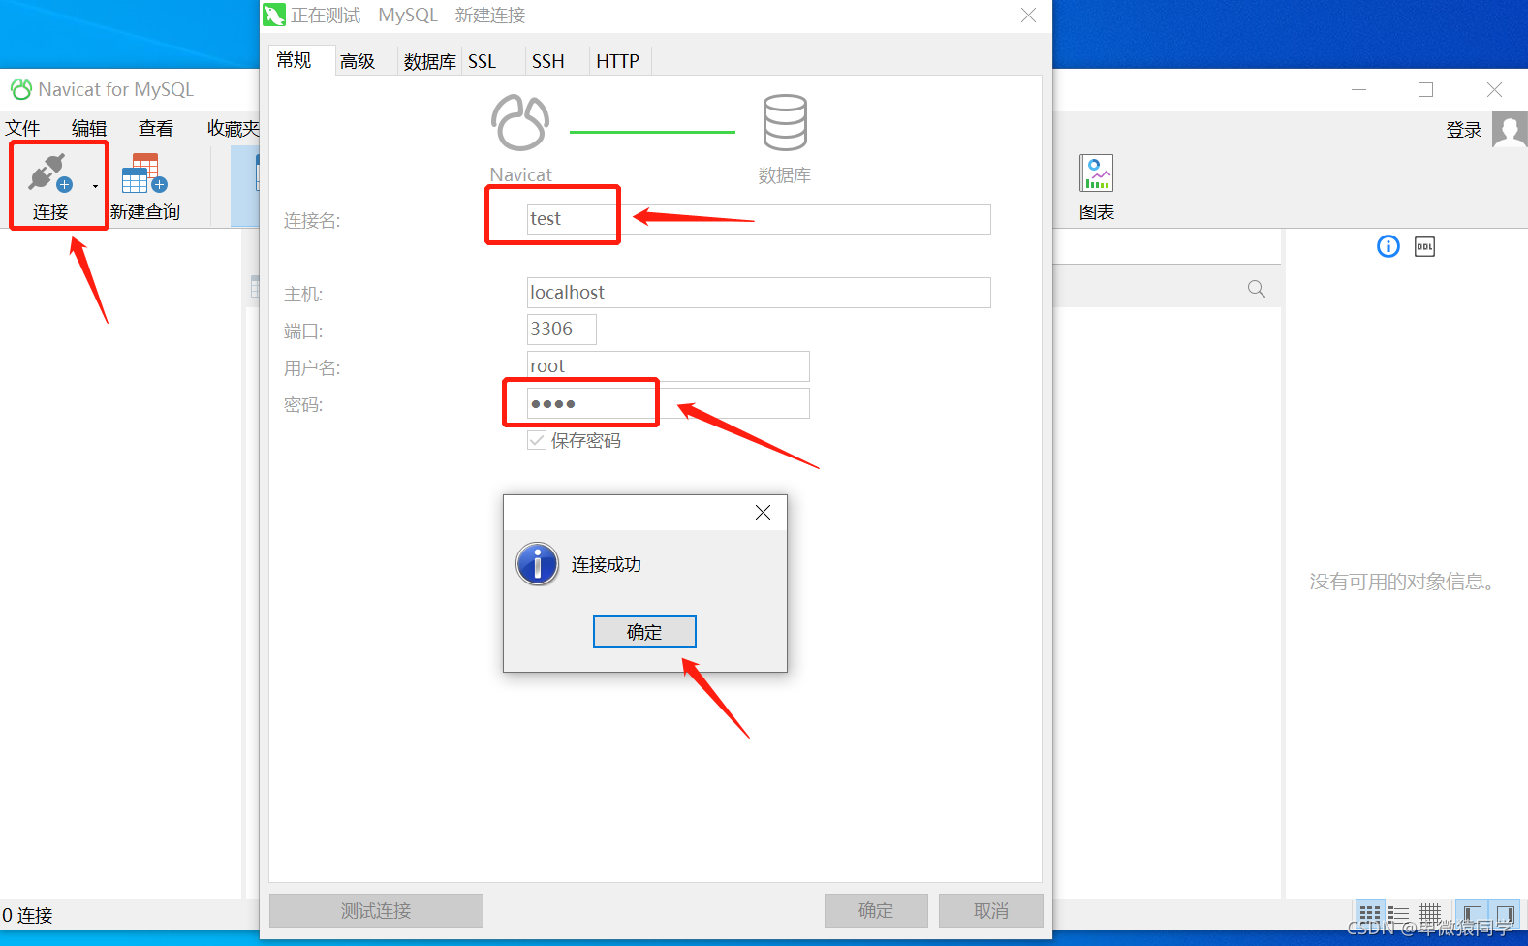Click the green app icon in dialog title
Screen dimensions: 1528x946
pyautogui.click(x=274, y=16)
